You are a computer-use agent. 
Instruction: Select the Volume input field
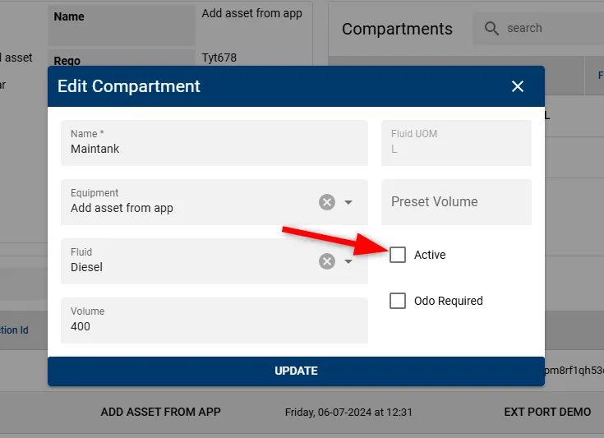pyautogui.click(x=214, y=320)
